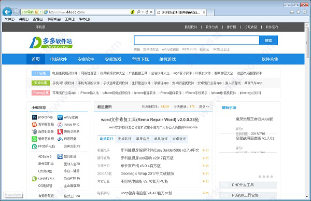Screen dimensions: 311x201
Task: Click the wifi万能钥匙 icon
Action: pos(60,117)
